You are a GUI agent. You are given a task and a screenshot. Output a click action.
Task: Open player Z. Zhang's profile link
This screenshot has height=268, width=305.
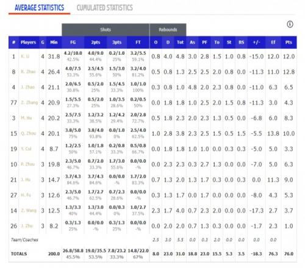29,102
